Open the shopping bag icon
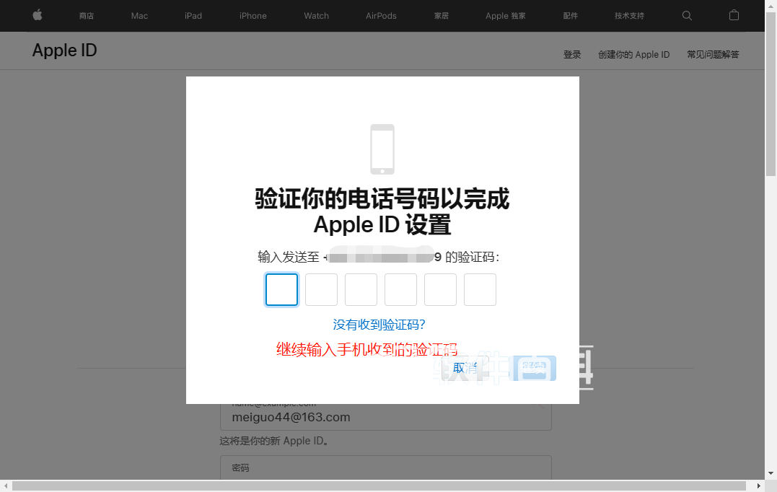This screenshot has width=777, height=492. pyautogui.click(x=734, y=15)
